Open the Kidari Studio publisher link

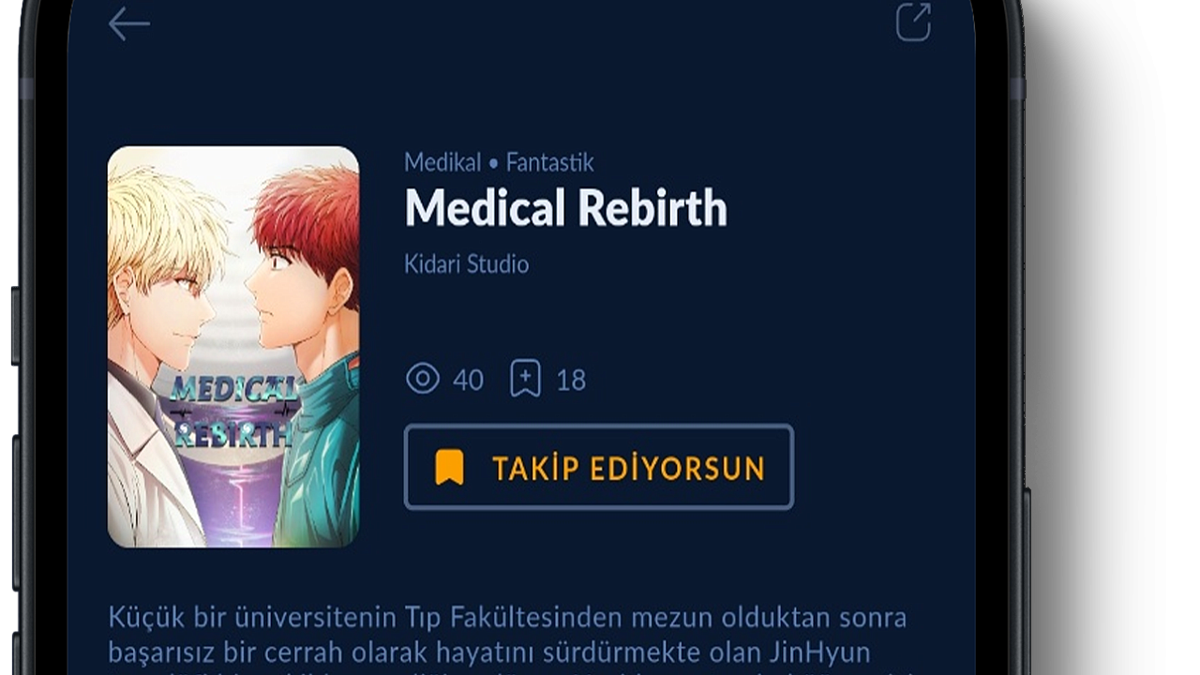[466, 264]
